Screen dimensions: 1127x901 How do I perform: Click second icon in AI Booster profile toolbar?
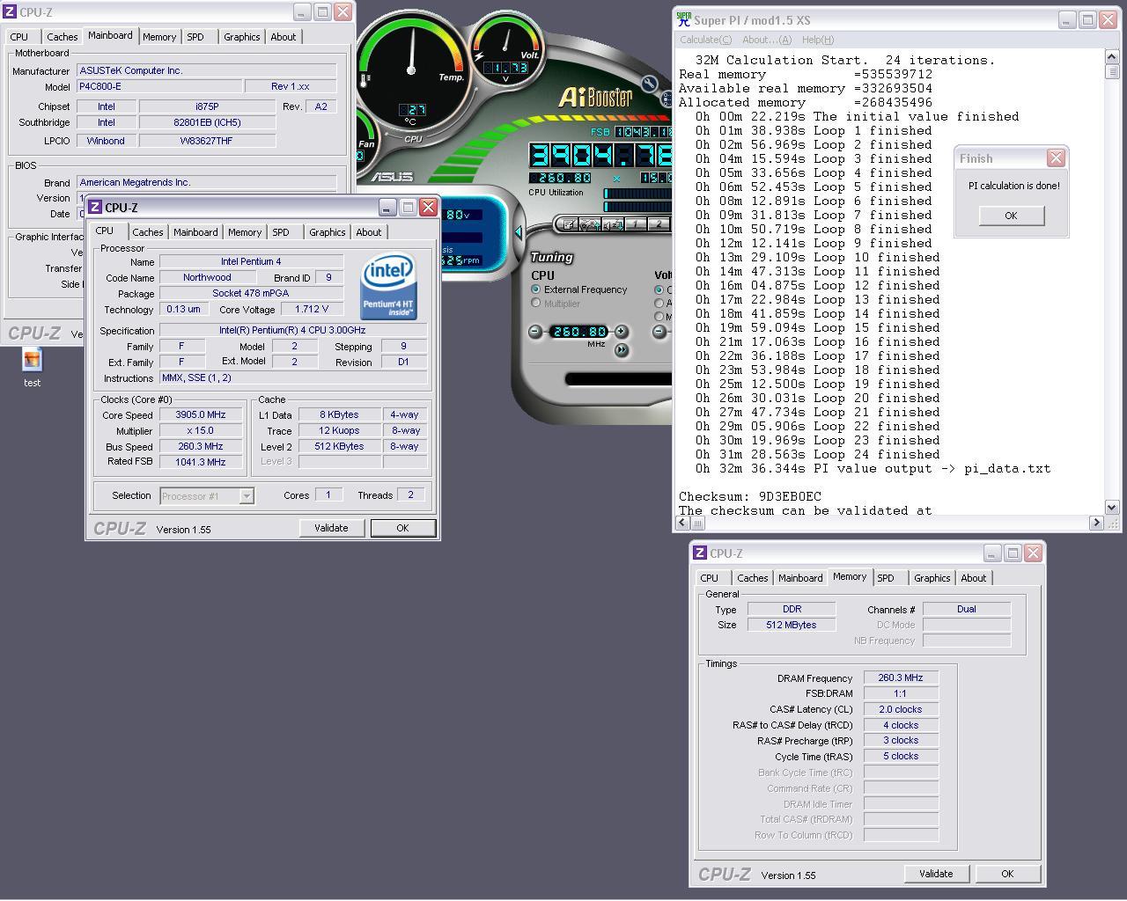[x=591, y=224]
